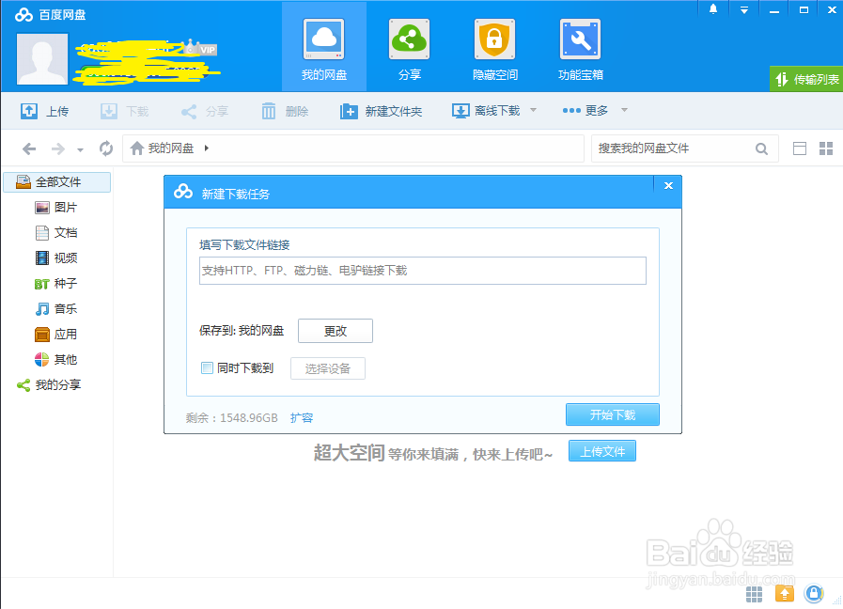
Task: Open the 隐藏空间 tab
Action: [494, 50]
